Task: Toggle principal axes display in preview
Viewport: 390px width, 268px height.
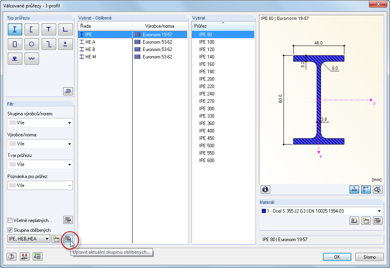Action: pos(366,190)
